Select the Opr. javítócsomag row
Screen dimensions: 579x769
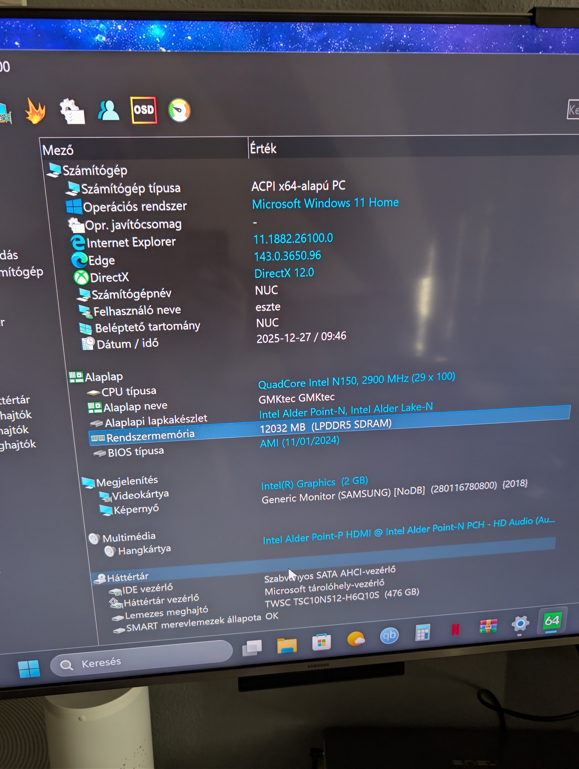[x=125, y=225]
